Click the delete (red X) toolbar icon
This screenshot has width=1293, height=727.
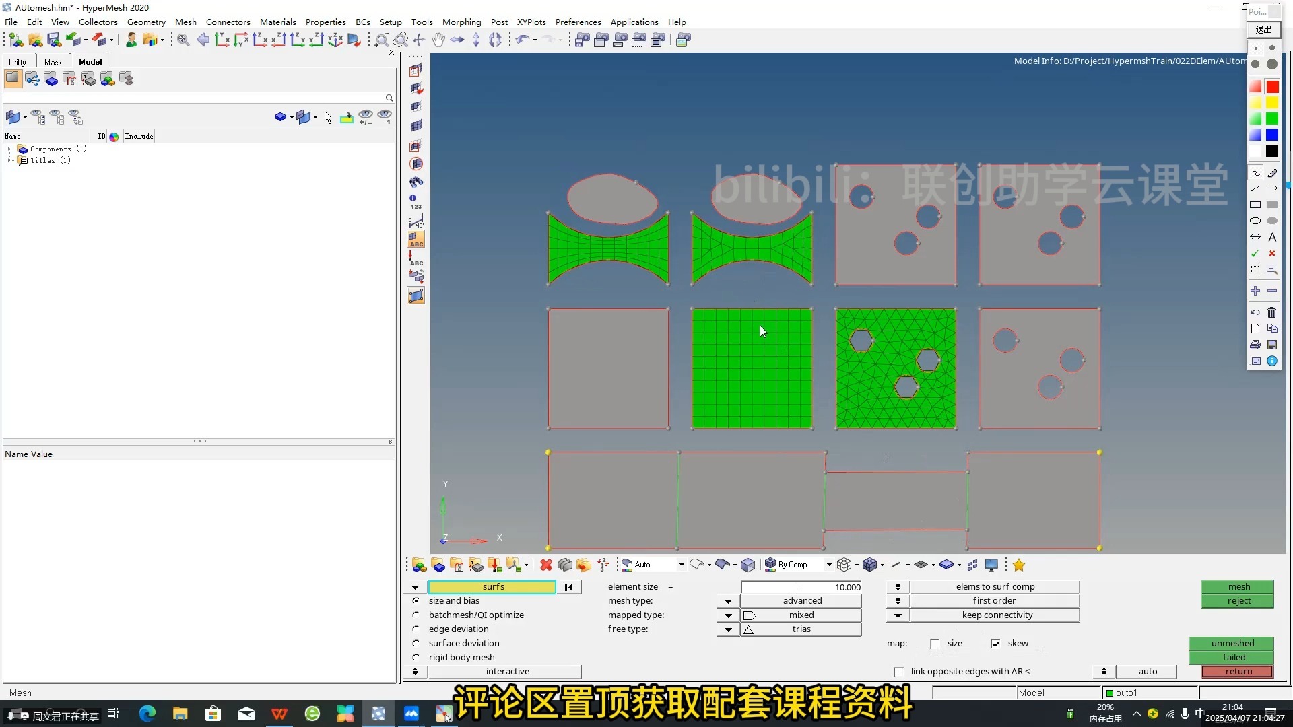pos(546,565)
